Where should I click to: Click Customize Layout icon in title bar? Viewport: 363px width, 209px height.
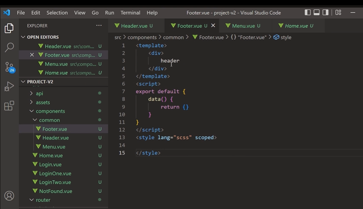point(338,13)
